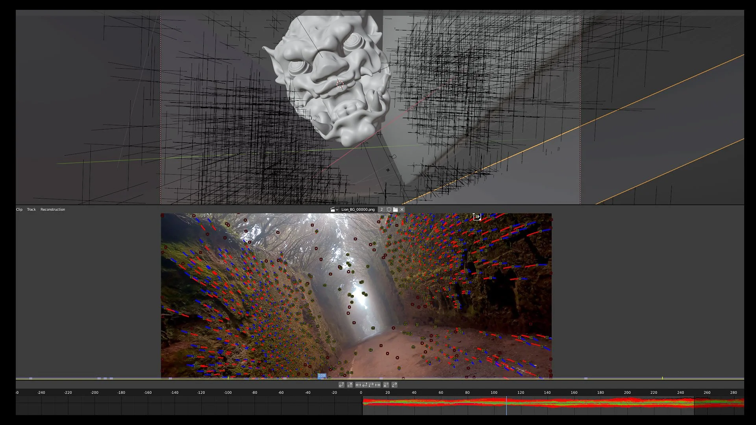Click the rightmost curved forward tracking icon
Screen dimensions: 756x425
coord(395,385)
